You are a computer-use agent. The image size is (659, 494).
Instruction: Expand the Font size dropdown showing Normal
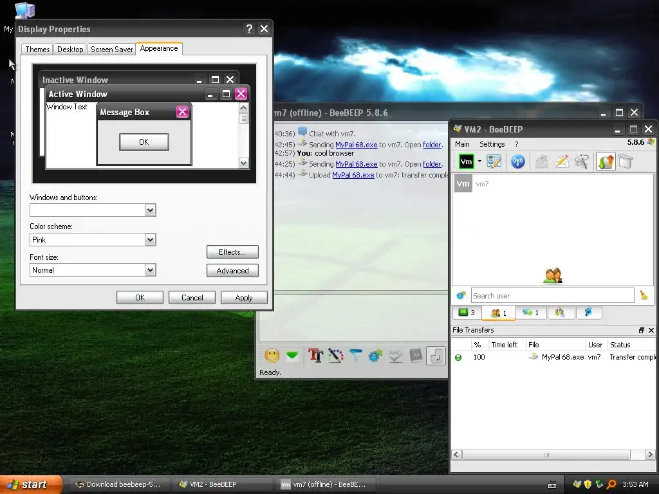click(x=151, y=270)
